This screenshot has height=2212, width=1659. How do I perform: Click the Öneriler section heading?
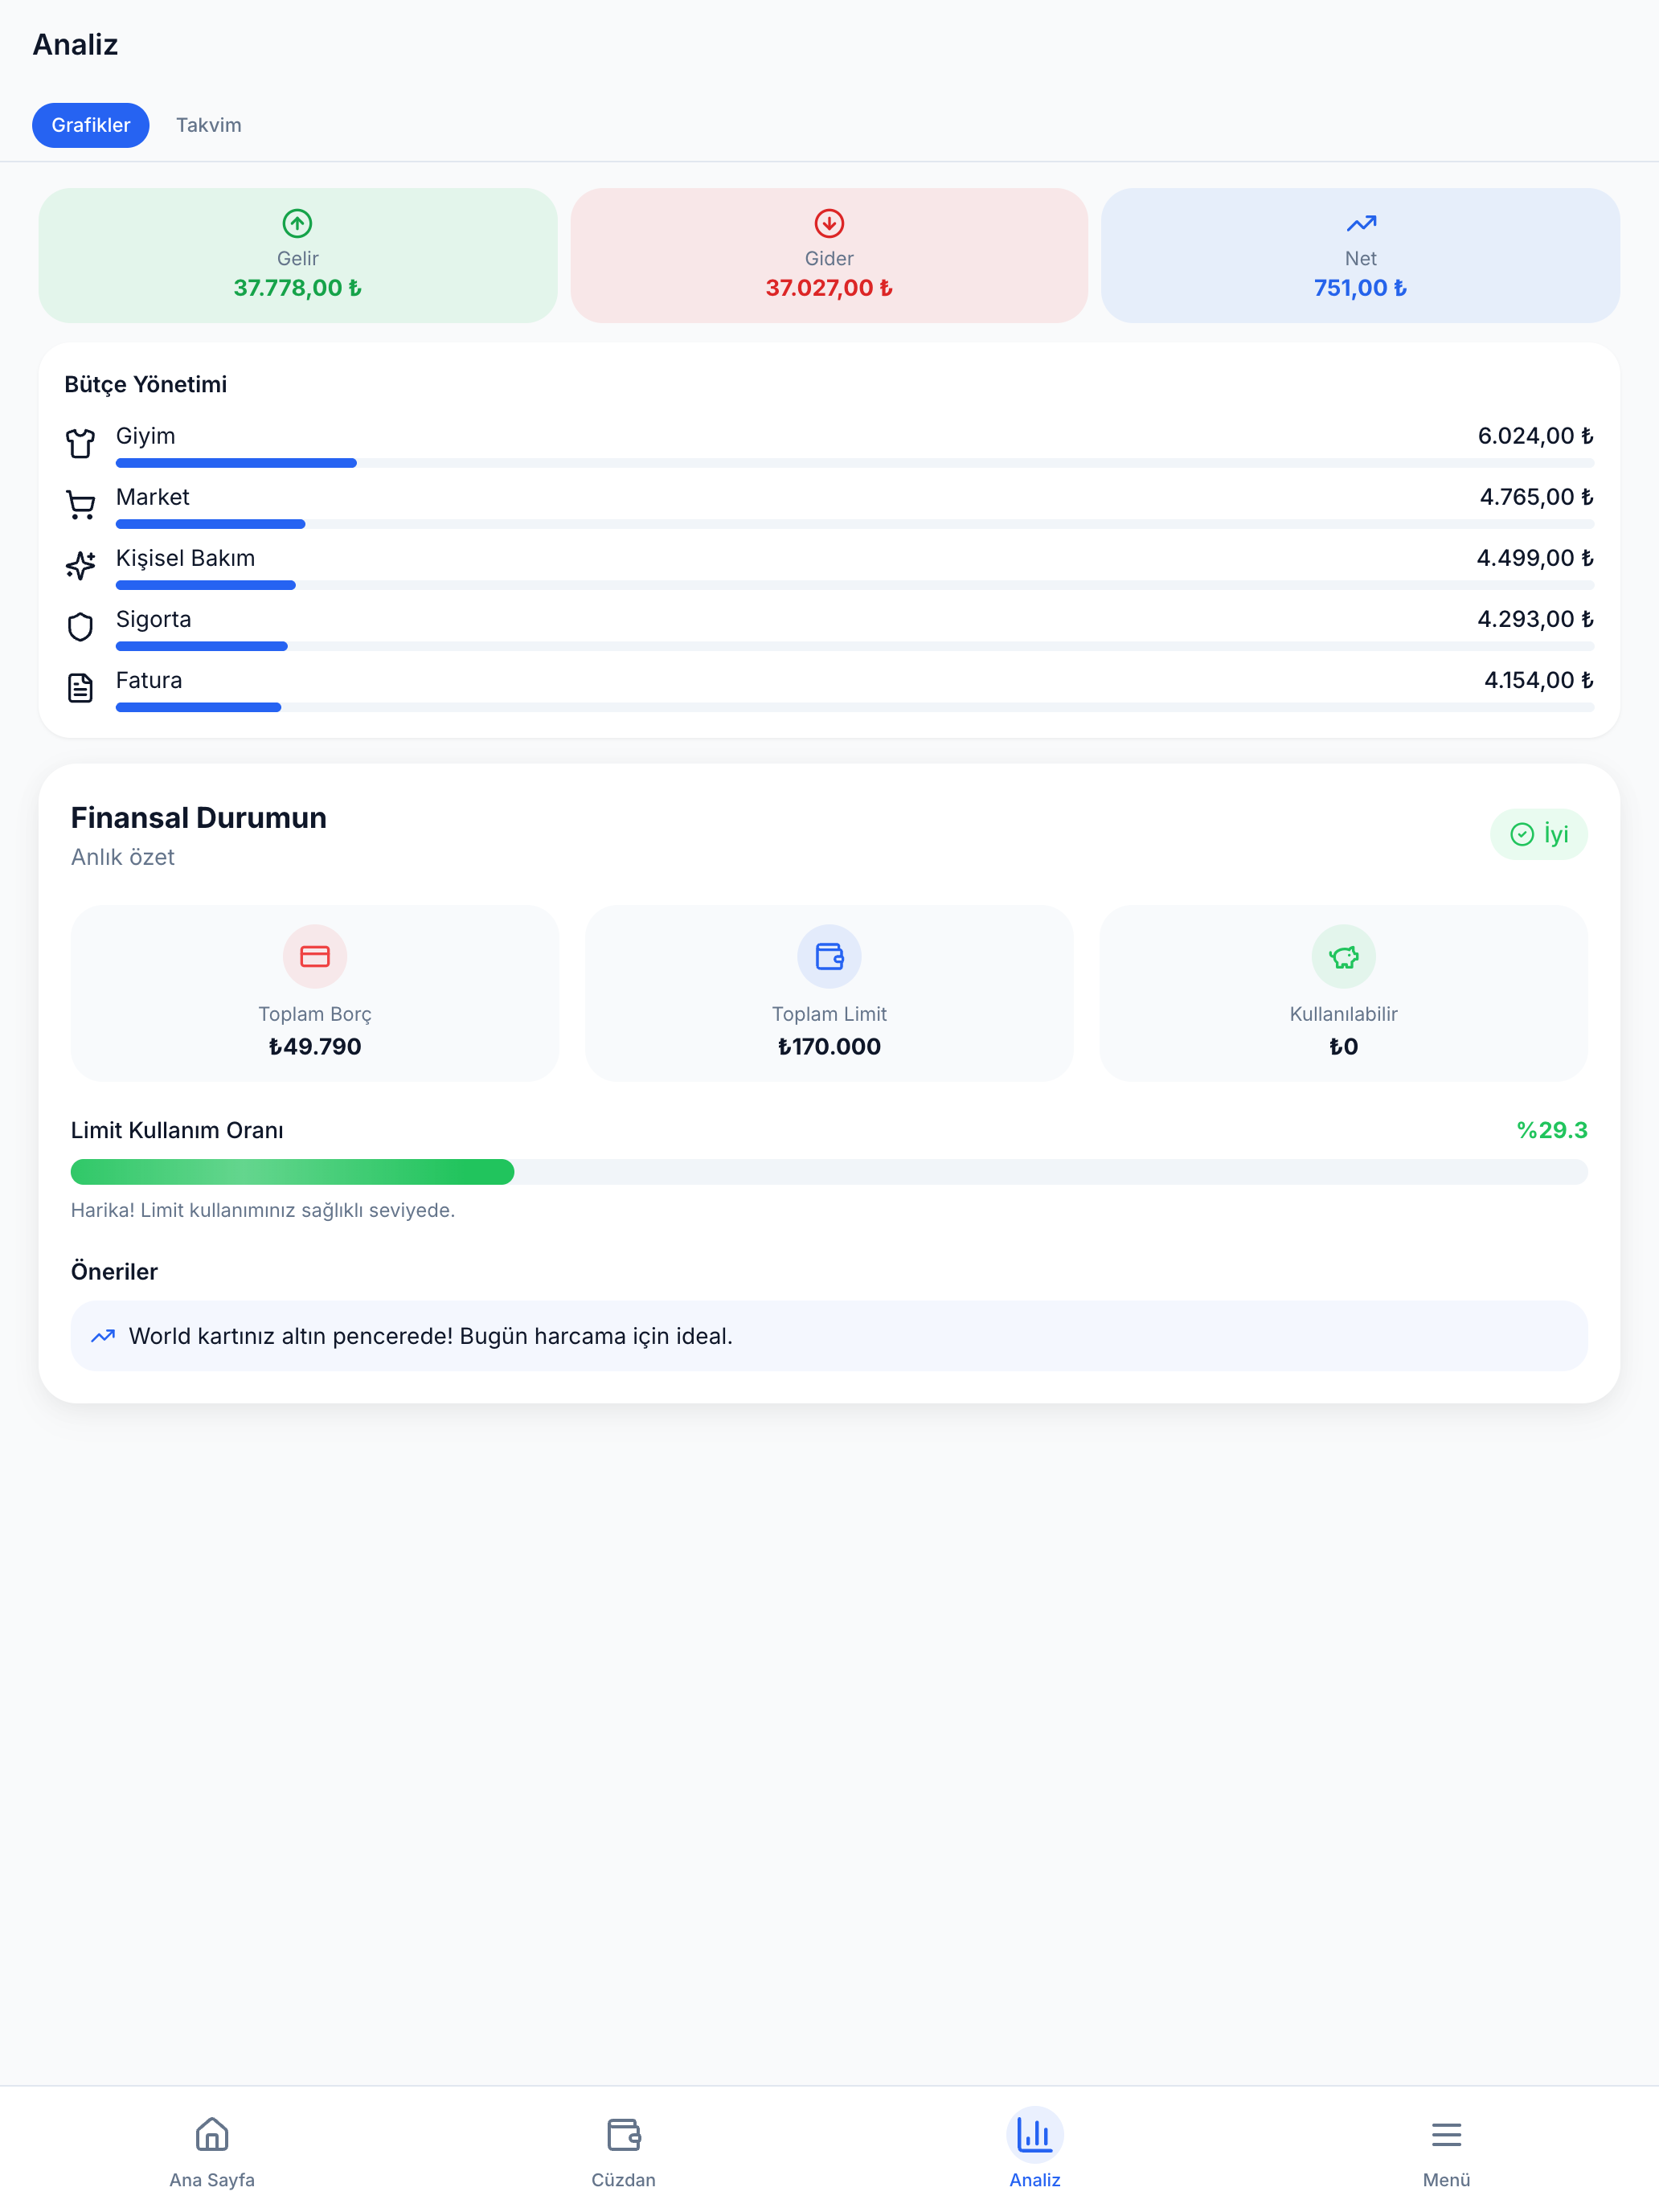pos(115,1272)
